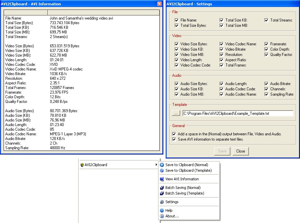The image size is (300, 223).
Task: Toggle the Sampling Rate checkbox
Action: (266, 94)
